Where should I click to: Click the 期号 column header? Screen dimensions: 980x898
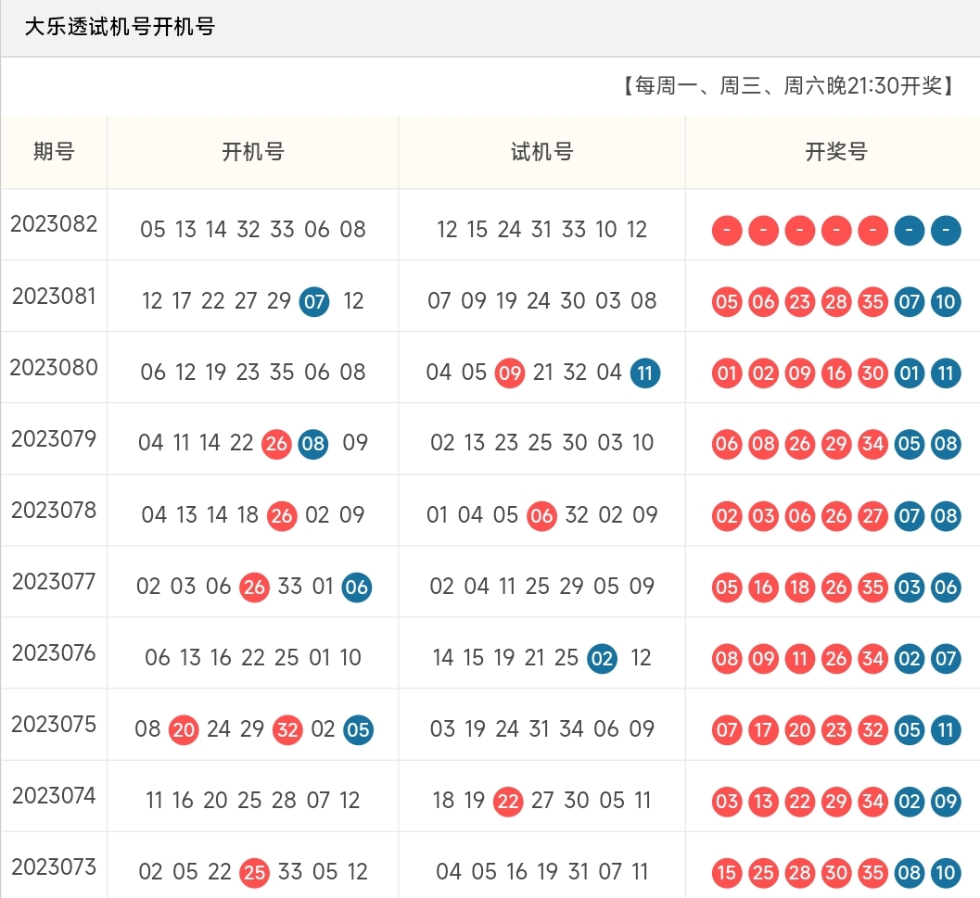[x=54, y=151]
